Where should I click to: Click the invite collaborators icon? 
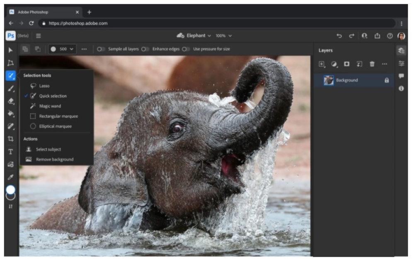point(364,36)
